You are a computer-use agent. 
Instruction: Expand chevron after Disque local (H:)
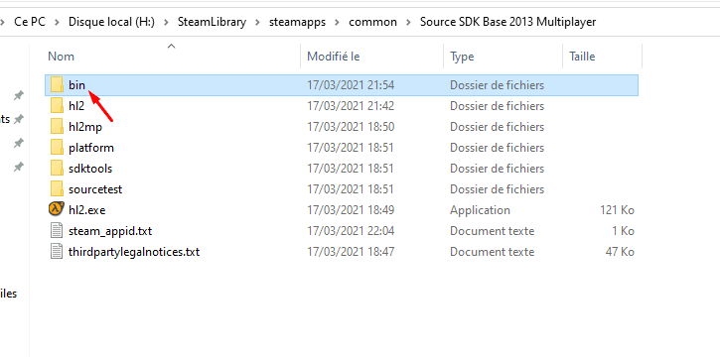[166, 22]
